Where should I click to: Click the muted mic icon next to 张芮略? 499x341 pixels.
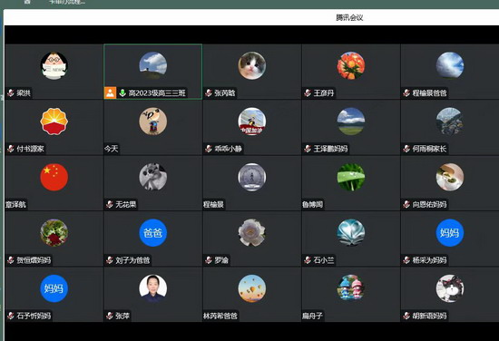[x=209, y=93]
